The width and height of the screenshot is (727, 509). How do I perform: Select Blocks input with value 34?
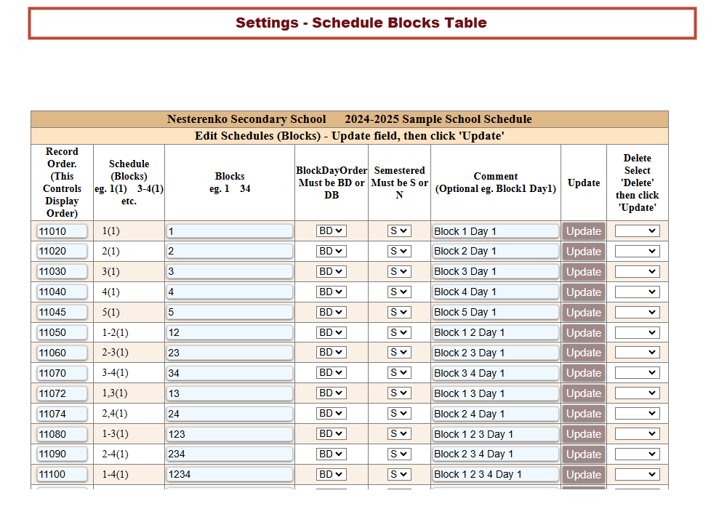(229, 373)
